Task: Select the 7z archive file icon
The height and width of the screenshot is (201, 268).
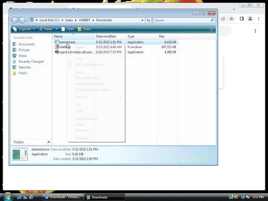Action: pos(57,47)
